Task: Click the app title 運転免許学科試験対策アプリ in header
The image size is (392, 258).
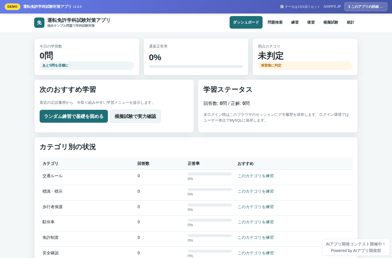Action: [79, 20]
